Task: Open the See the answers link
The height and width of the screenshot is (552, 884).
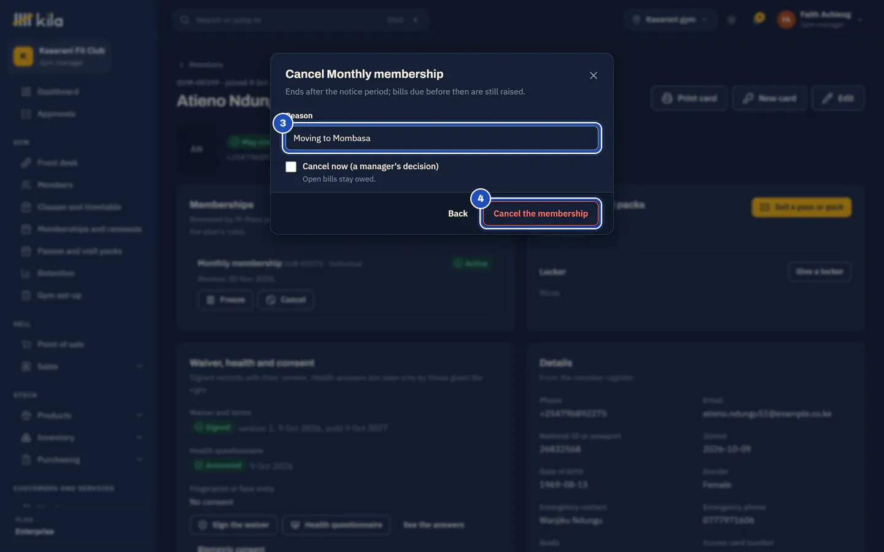Action: (433, 525)
